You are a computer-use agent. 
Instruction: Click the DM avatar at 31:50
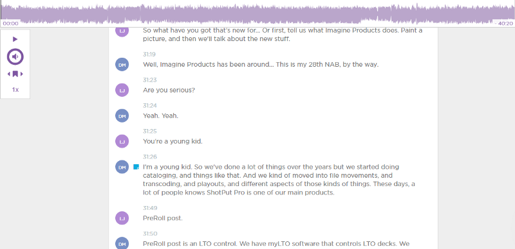click(x=122, y=243)
